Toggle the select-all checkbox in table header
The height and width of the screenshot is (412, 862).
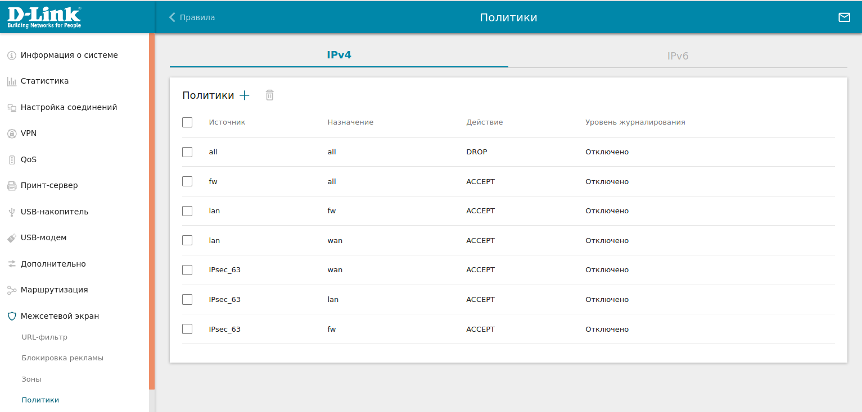187,122
